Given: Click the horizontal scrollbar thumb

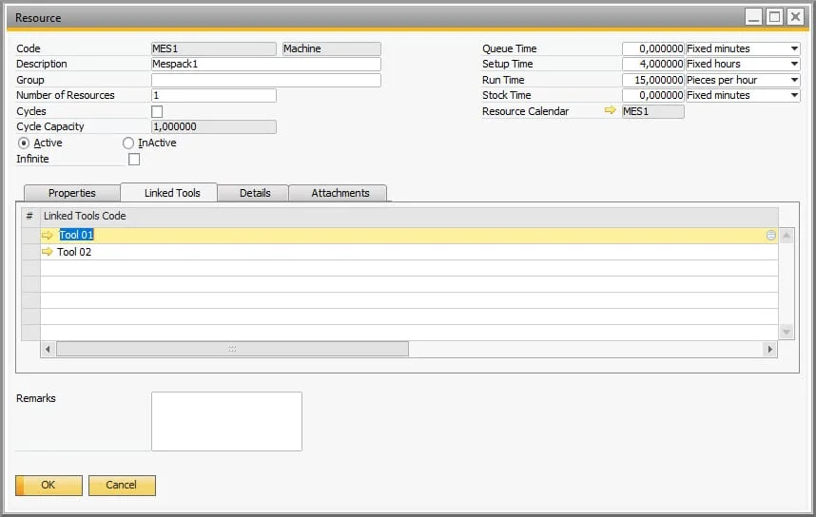Looking at the screenshot, I should [232, 349].
